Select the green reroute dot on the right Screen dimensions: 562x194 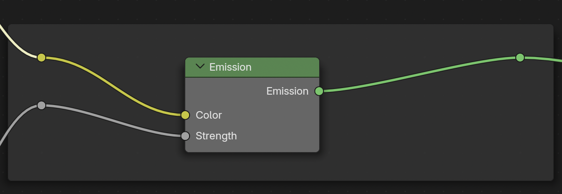click(x=520, y=57)
